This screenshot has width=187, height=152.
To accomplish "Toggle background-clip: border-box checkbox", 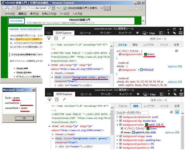I will coord(121,121).
